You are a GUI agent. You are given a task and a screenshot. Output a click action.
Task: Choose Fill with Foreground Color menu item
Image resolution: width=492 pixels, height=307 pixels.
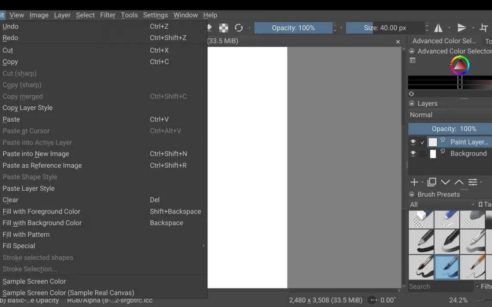(x=41, y=211)
